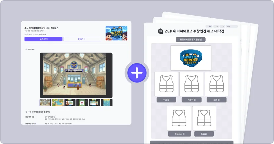The image size is (274, 144).
Task: Click the life vest icon above 다짐 존
Action: coord(204,118)
